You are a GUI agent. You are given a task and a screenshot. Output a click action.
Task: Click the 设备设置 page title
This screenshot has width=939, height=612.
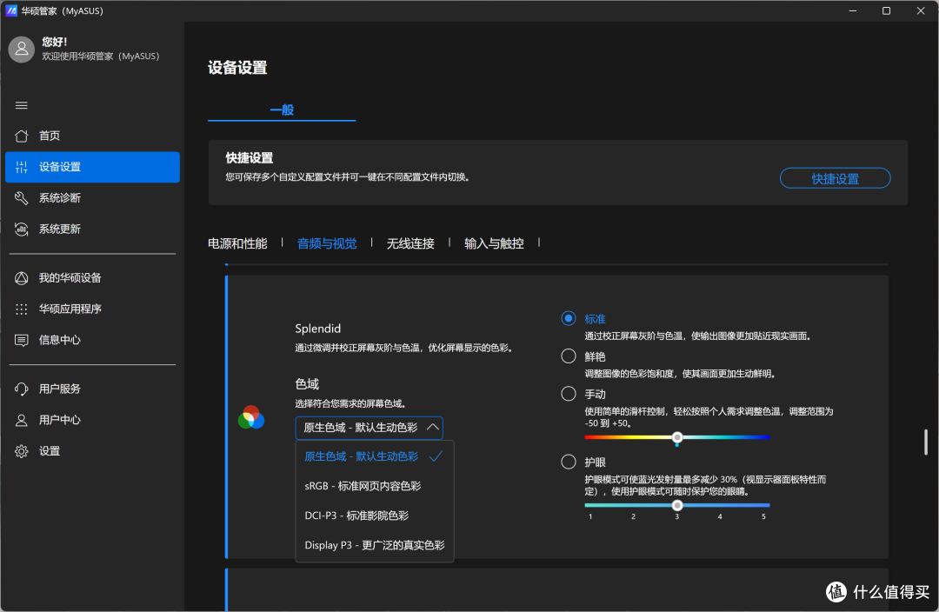click(237, 68)
